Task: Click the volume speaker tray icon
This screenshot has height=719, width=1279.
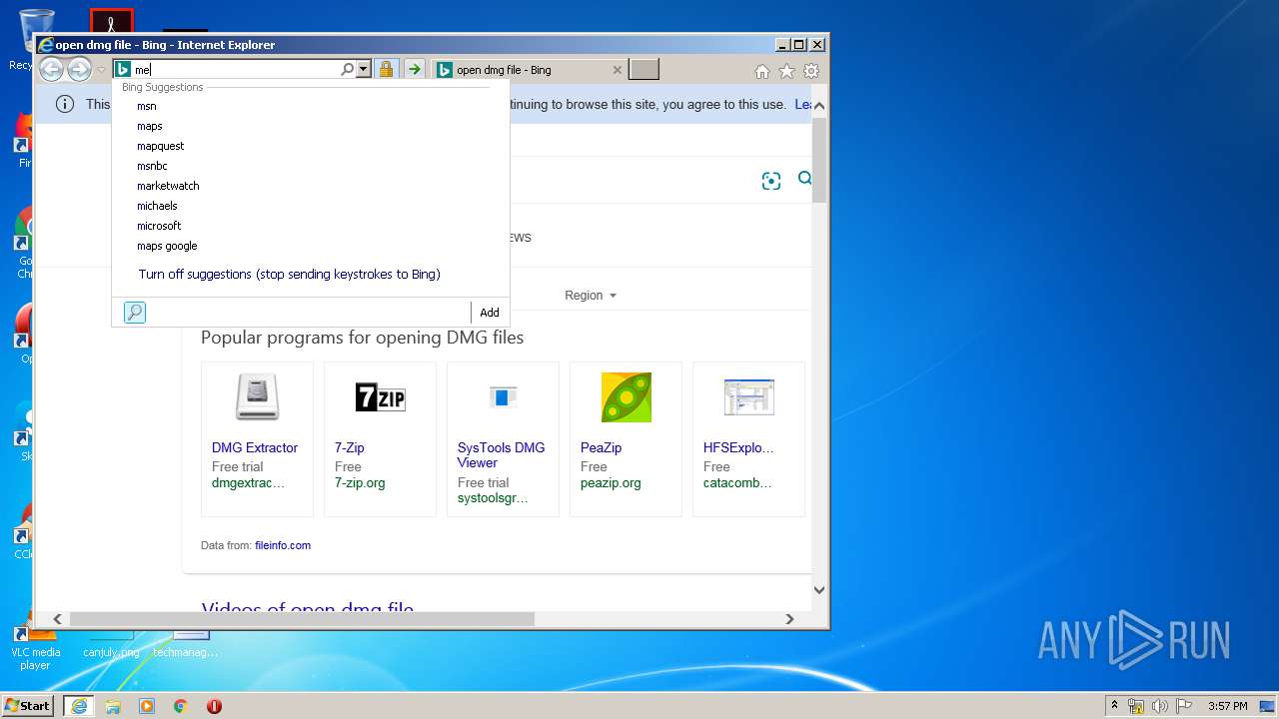Action: pos(1160,706)
